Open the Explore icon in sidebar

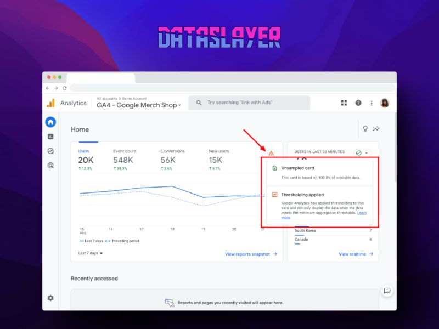(x=50, y=151)
